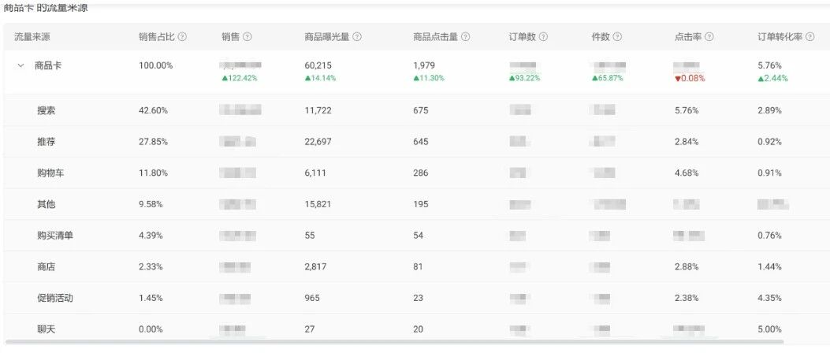The image size is (830, 353).
Task: Click help icon beside 订单转化率 header
Action: click(x=810, y=37)
